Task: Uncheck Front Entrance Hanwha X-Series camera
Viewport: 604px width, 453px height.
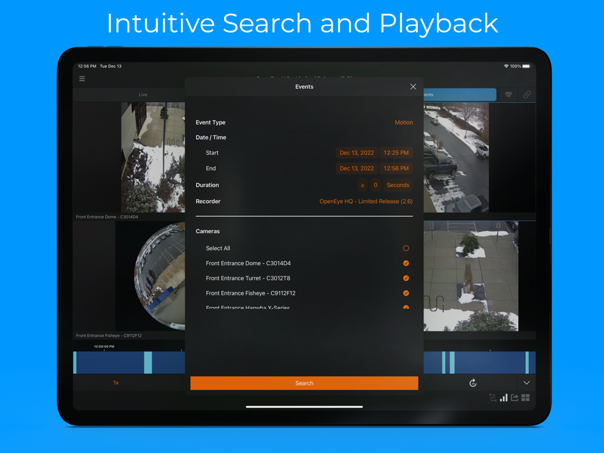Action: tap(406, 307)
